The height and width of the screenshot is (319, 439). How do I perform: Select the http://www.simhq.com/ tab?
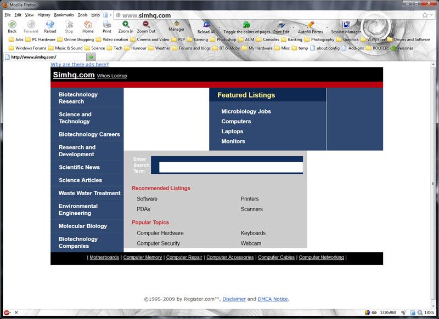point(45,57)
